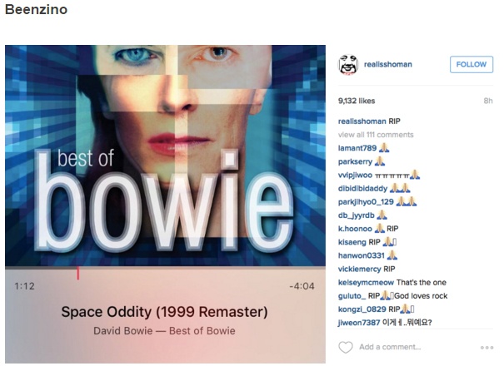Go to dibidibidaddy's profile
This screenshot has height=366, width=504.
click(362, 189)
